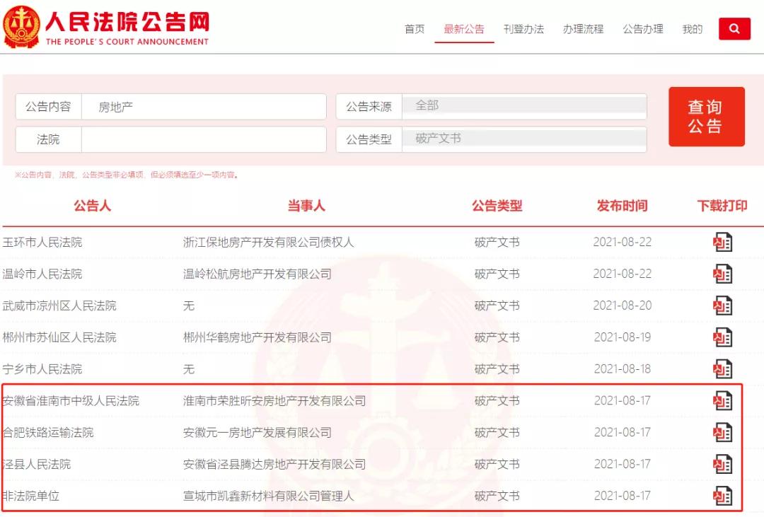Click the 法院 input field
764x517 pixels.
(x=205, y=139)
